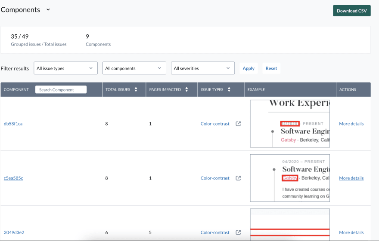View More details for c5ea585c

(x=351, y=178)
